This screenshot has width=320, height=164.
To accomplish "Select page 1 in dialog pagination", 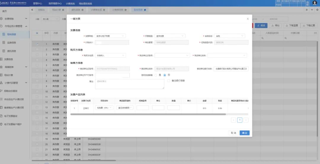I will pyautogui.click(x=240, y=120).
